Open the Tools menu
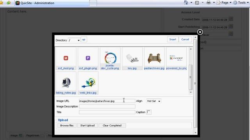This screenshot has width=250, height=140. point(241,3)
